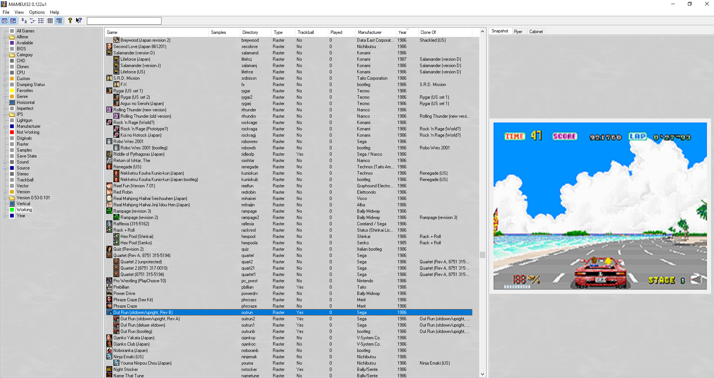Sort by the Year column header
The image size is (714, 378).
click(407, 32)
